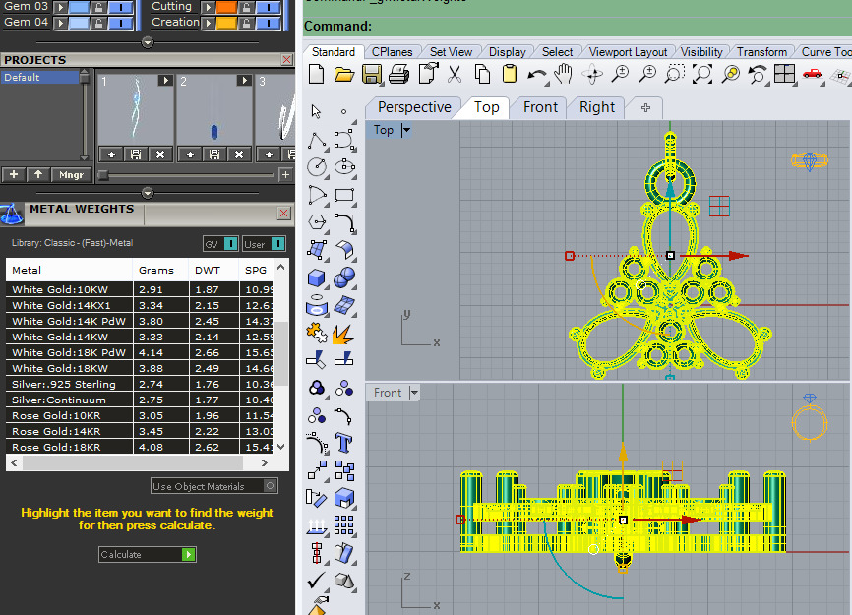Click the Explode tool icon
Screen dimensions: 852x615
pos(342,335)
